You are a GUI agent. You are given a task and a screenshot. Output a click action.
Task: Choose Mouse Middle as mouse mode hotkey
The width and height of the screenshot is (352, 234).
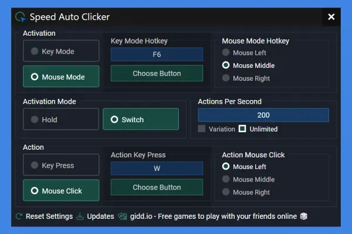[x=249, y=66]
